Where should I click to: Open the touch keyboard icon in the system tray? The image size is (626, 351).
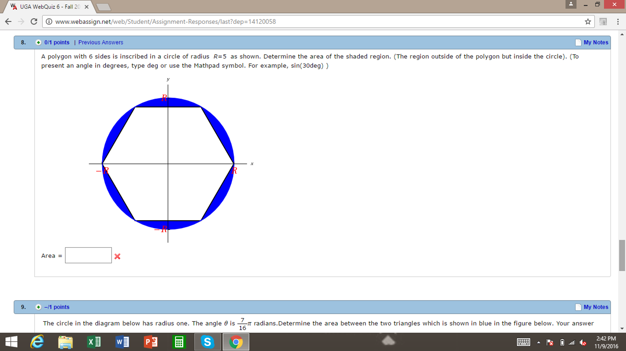click(524, 342)
